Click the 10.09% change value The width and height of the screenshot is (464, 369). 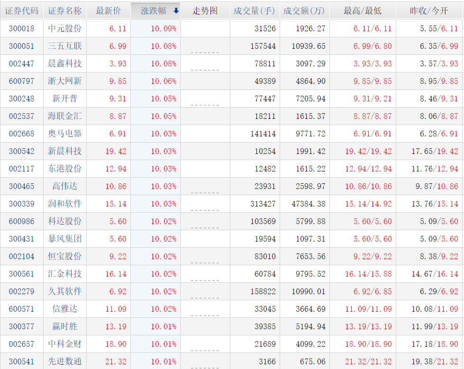164,28
